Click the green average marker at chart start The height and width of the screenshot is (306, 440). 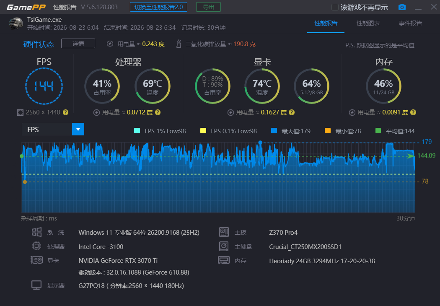click(x=22, y=156)
